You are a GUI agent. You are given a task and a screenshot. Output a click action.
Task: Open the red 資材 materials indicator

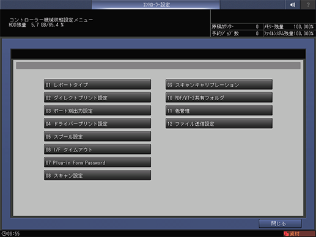299,233
